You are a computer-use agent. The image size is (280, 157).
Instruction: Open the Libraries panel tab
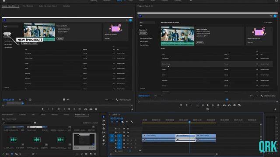(22, 114)
